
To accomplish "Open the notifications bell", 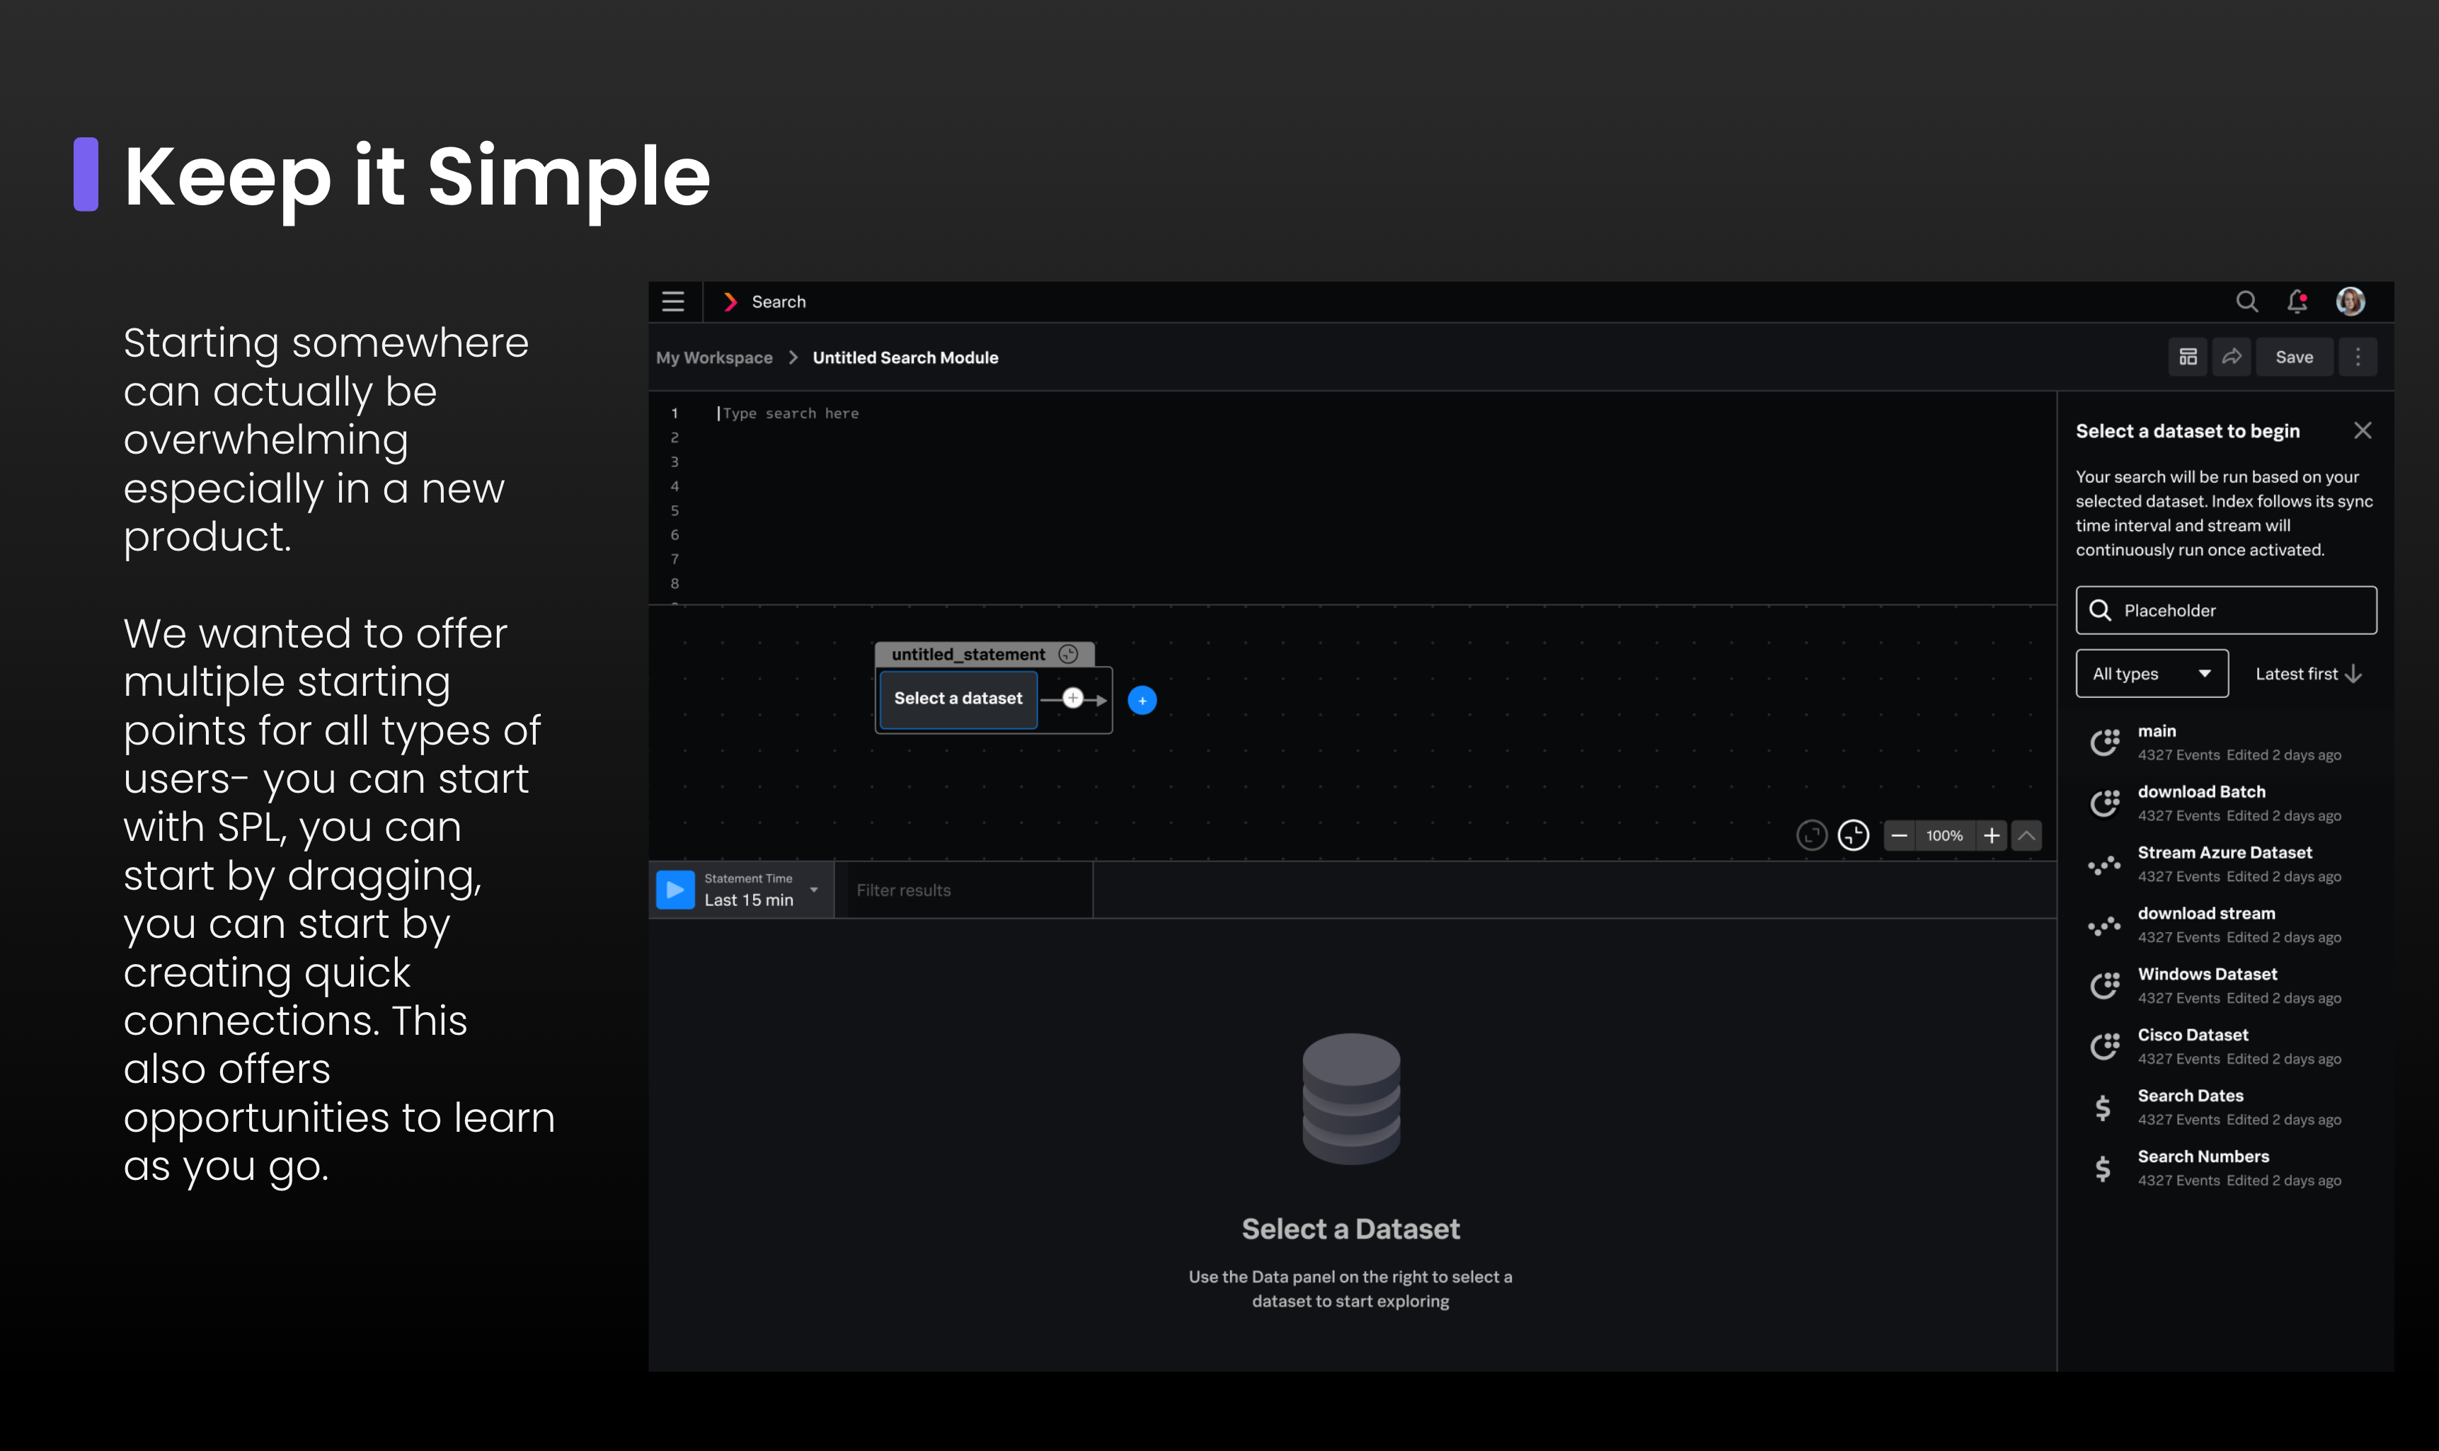I will (2297, 302).
